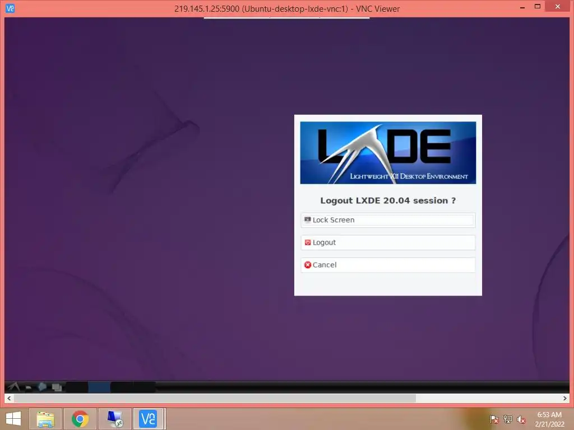Image resolution: width=574 pixels, height=430 pixels.
Task: Close the VNC Viewer window
Action: click(x=558, y=7)
